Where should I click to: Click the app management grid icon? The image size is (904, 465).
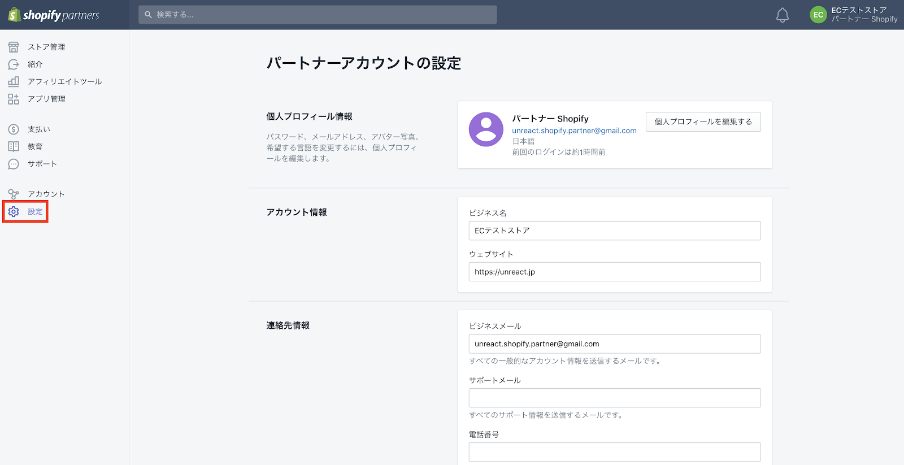coord(14,99)
